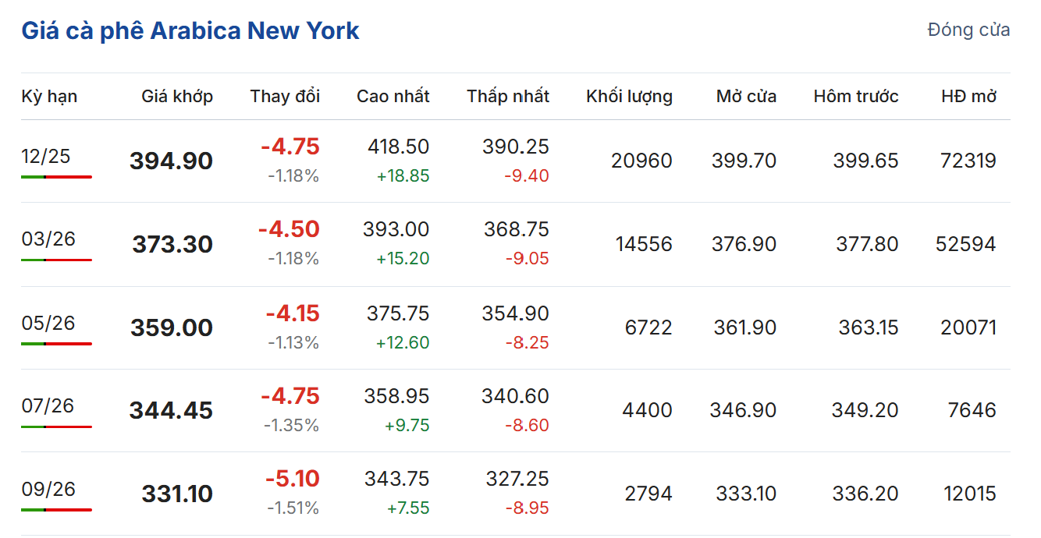1041x538 pixels.
Task: Click the 'Hôm trước' column header
Action: point(856,97)
